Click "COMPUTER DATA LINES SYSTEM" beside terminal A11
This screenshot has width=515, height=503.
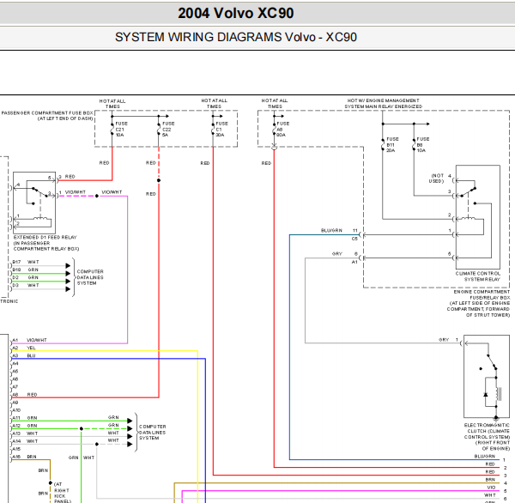(x=152, y=433)
